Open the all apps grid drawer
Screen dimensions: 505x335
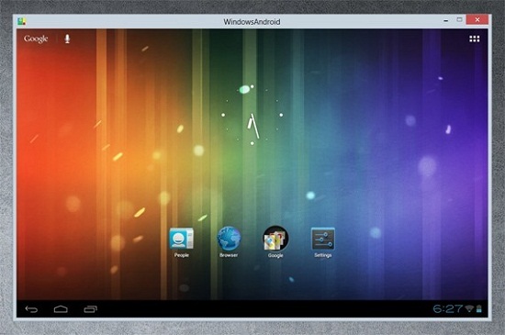[474, 39]
